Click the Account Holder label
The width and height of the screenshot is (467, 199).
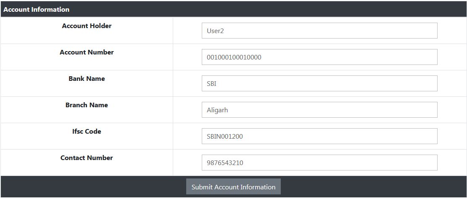pos(87,26)
